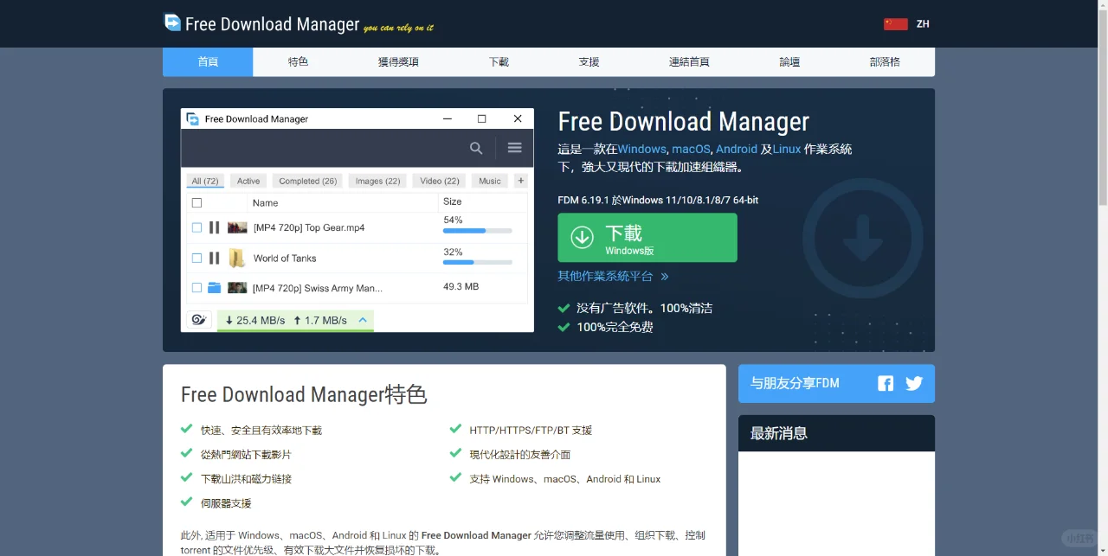Select the Completed (26) filter tab
Viewport: 1108px width, 556px height.
[x=307, y=181]
